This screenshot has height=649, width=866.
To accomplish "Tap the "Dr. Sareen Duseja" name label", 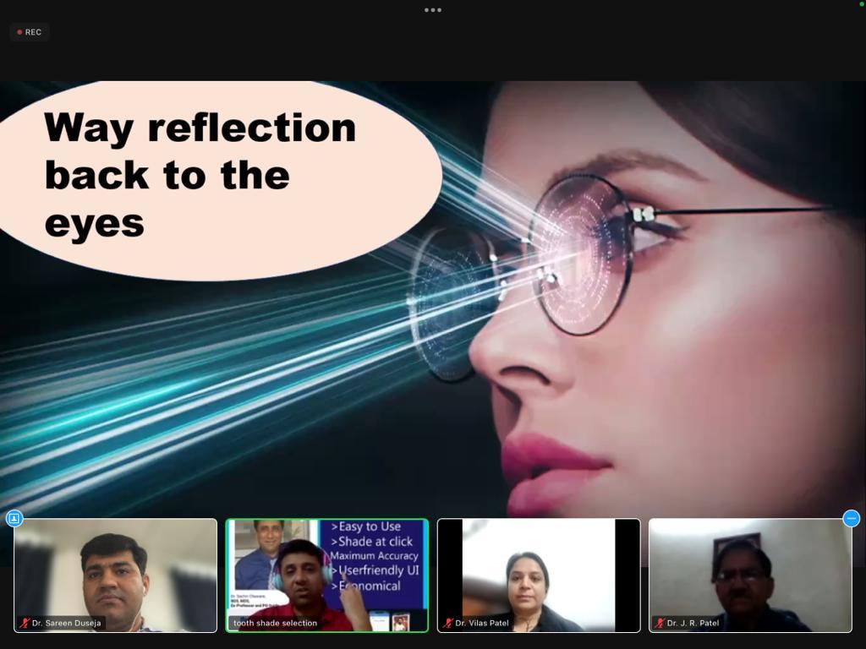I will click(x=67, y=623).
